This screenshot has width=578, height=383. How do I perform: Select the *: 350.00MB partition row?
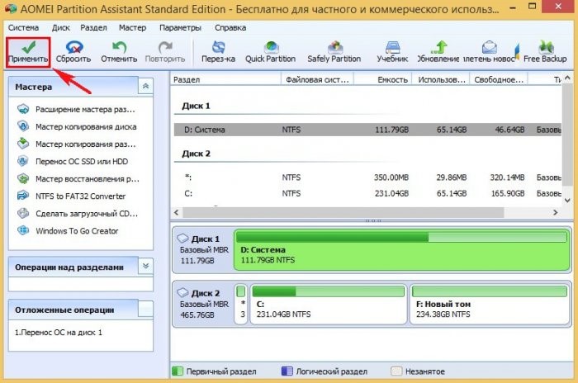(x=367, y=177)
